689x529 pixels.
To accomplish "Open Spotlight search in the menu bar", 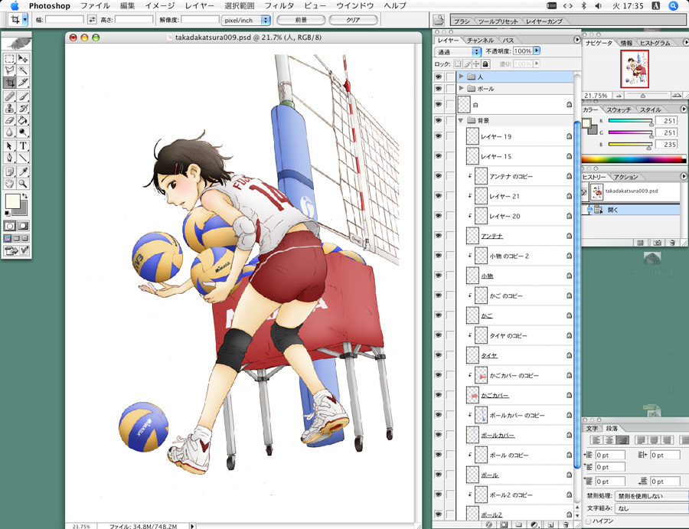I will [673, 5].
